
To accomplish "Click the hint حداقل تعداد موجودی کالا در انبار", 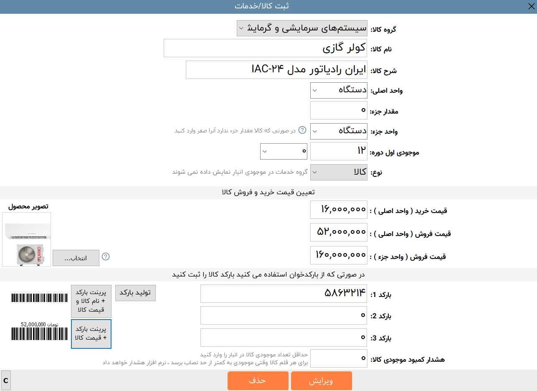I will coord(254,355).
